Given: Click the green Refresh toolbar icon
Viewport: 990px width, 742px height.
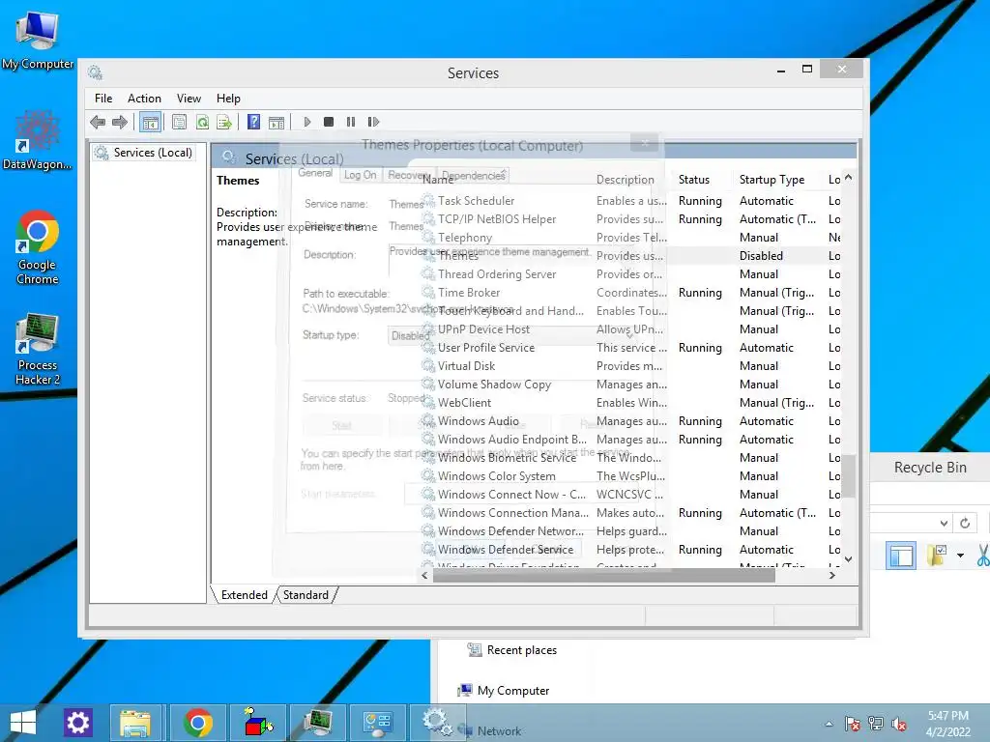Looking at the screenshot, I should (x=202, y=122).
